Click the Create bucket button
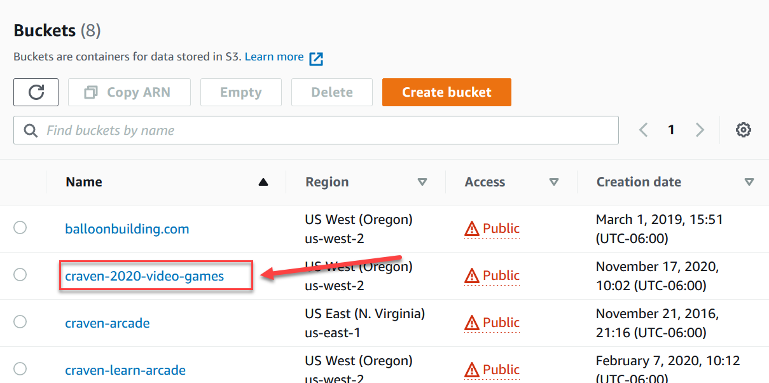 tap(447, 92)
